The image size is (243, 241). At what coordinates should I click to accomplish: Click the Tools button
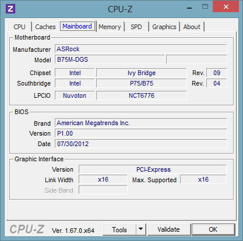point(119,230)
